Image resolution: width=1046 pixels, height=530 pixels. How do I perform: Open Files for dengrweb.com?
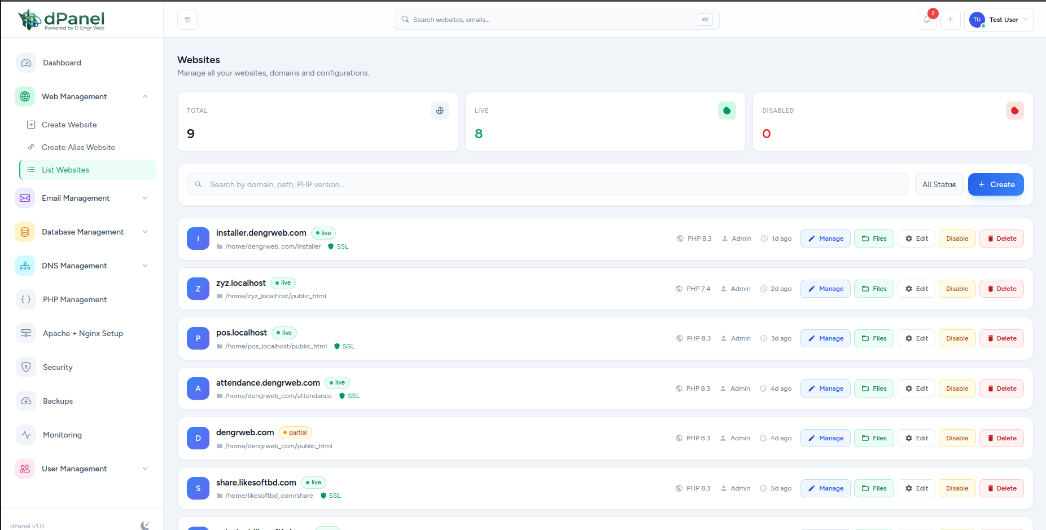point(874,438)
